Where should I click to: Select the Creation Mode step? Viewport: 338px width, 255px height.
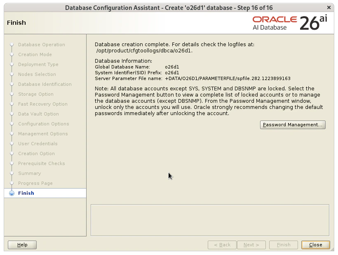35,54
